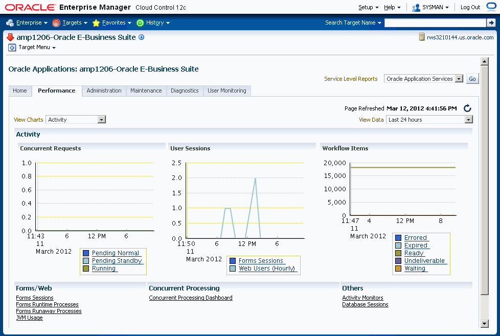Open the Forms Runtime Processes link
Image resolution: width=500 pixels, height=336 pixels.
pos(47,304)
